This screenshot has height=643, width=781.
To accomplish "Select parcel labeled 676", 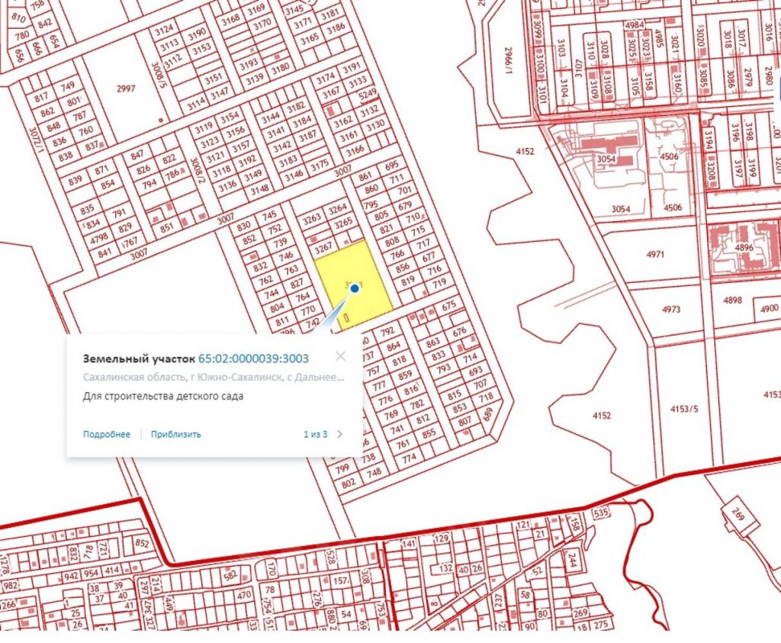I will (459, 331).
